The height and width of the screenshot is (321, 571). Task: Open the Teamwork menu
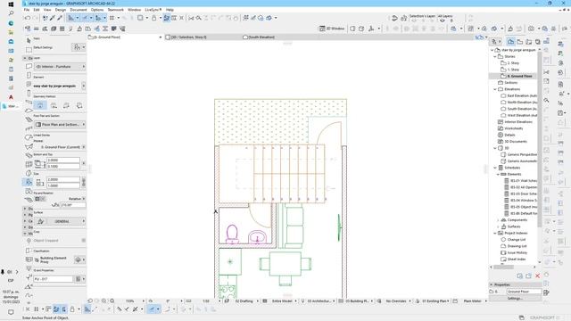(x=115, y=10)
